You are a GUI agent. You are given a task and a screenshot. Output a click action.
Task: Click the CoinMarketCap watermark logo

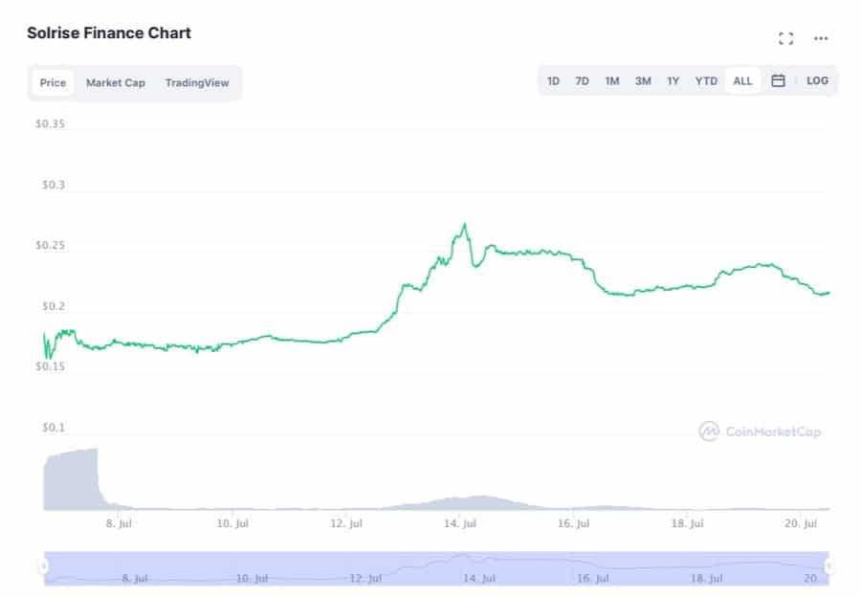coord(760,431)
